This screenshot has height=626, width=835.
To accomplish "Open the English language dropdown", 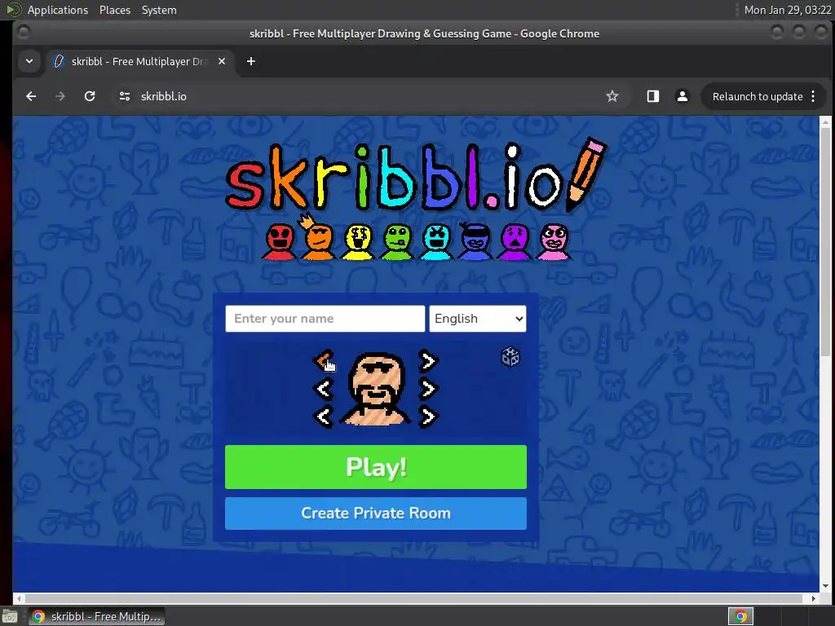I will point(478,319).
